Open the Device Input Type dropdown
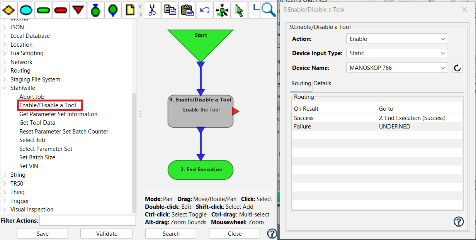Viewport: 476px width, 240px height. pyautogui.click(x=397, y=53)
